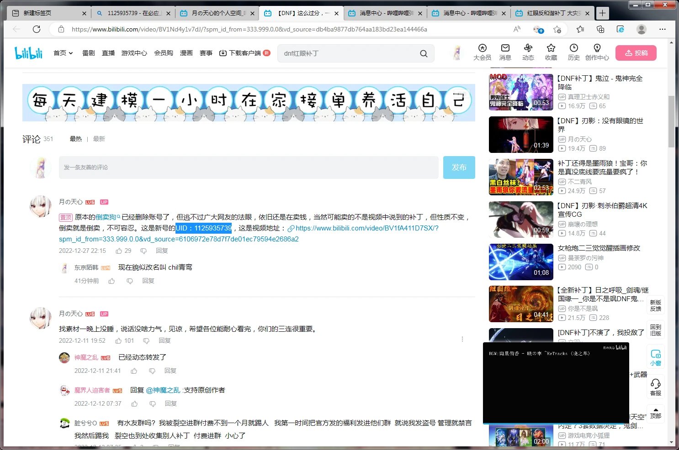Screen dimensions: 679x450
Task: Open the 大会员 icon in header
Action: (x=482, y=52)
